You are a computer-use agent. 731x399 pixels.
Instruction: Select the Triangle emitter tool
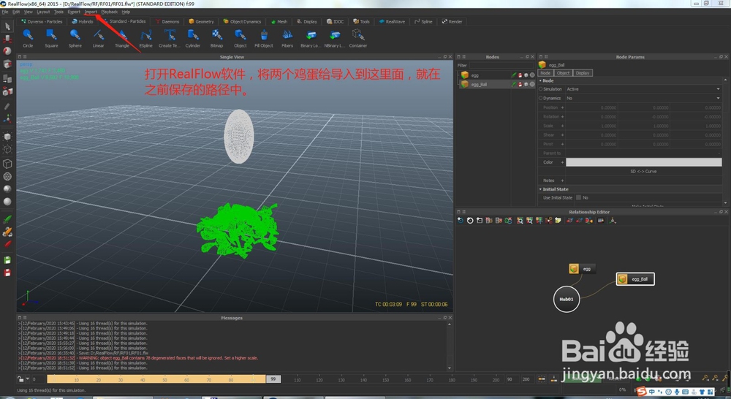point(122,38)
